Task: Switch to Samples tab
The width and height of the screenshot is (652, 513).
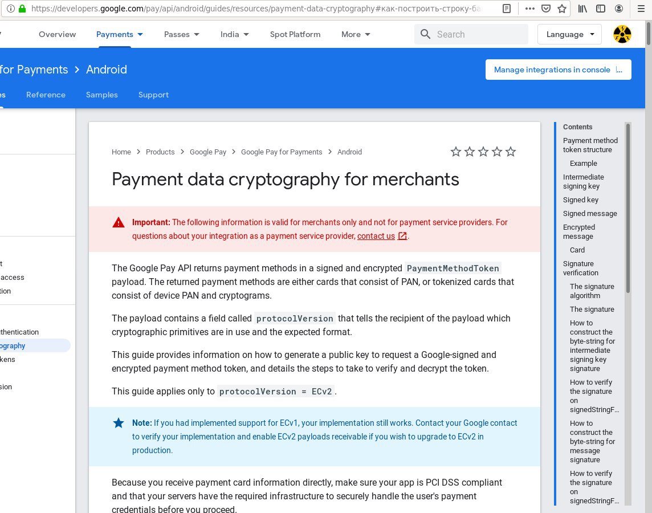Action: tap(102, 95)
